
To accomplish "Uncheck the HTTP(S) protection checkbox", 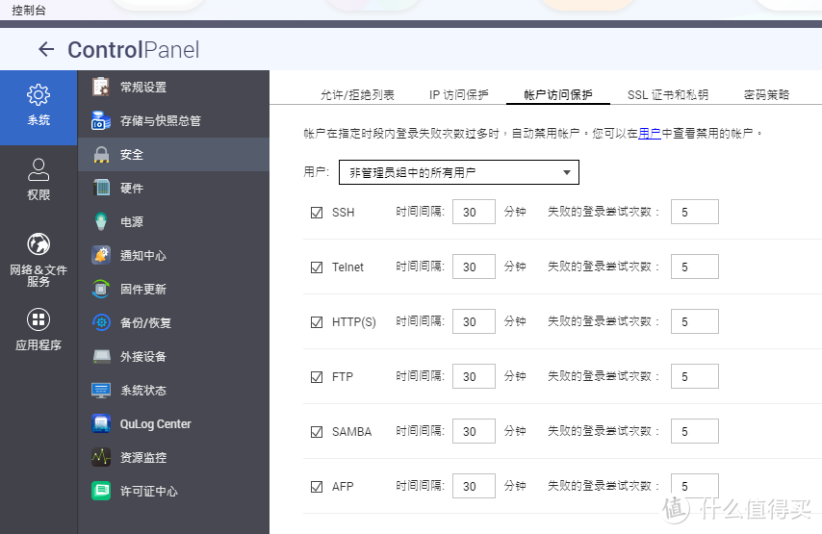I will [317, 321].
